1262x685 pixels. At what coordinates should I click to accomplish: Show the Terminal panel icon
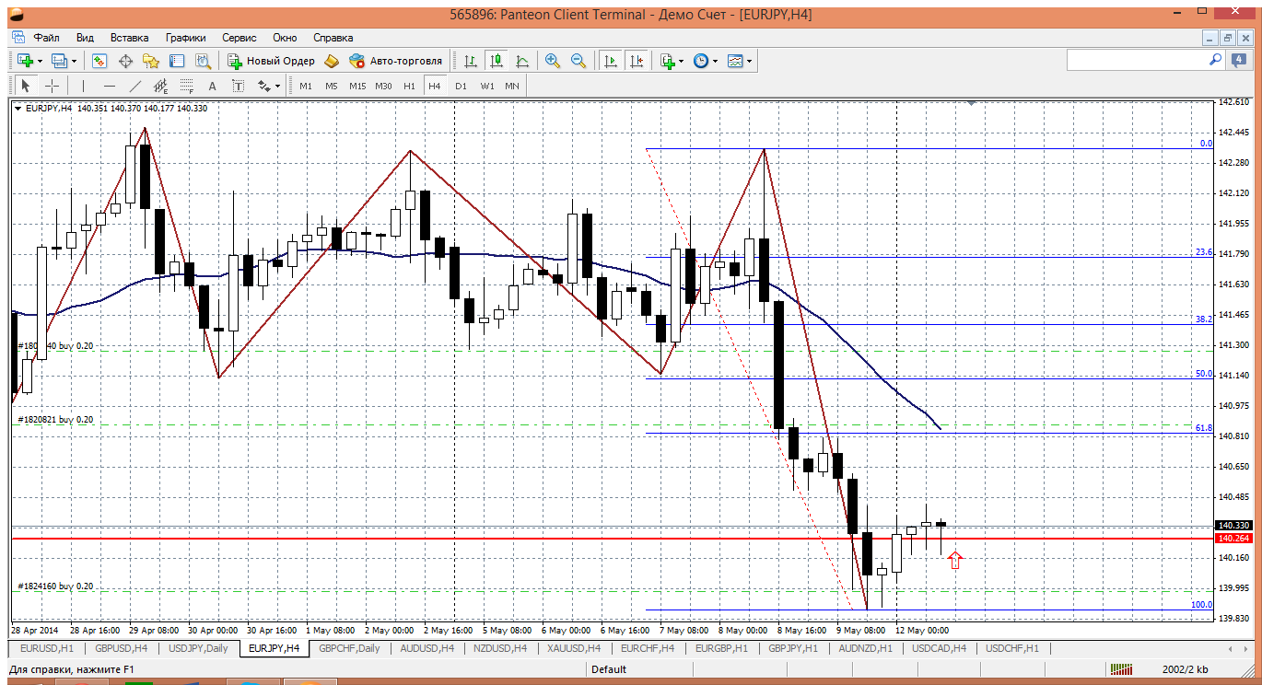(177, 61)
